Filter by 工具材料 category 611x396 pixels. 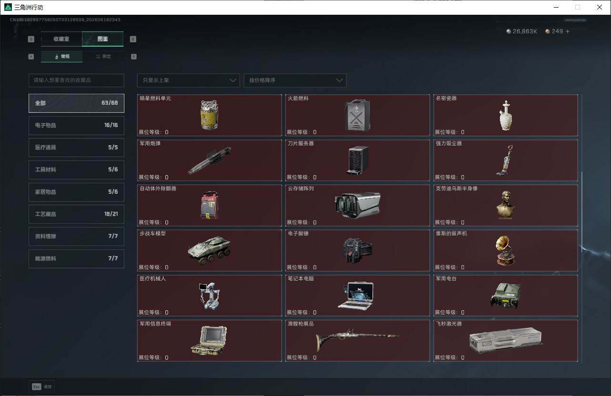point(76,169)
